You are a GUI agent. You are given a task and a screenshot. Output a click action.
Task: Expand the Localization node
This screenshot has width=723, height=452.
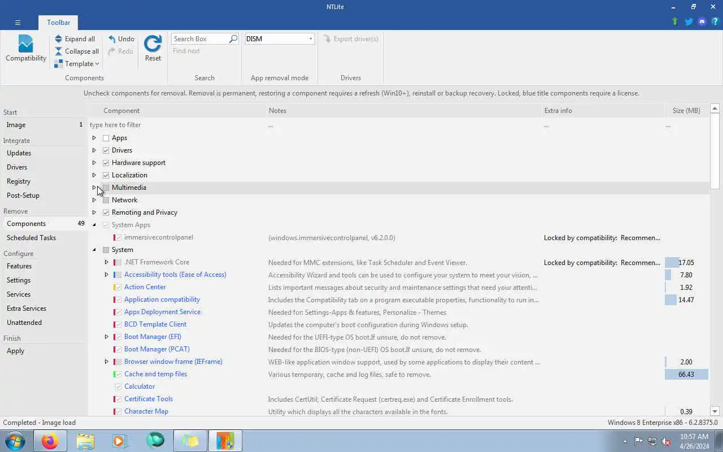(x=94, y=175)
